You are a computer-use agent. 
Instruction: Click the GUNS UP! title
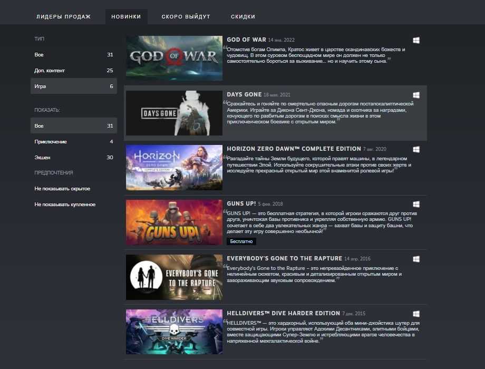pyautogui.click(x=241, y=203)
